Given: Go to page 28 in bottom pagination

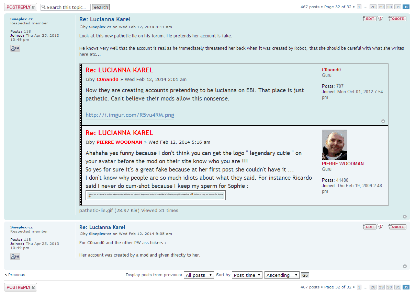Looking at the screenshot, I should [x=373, y=287].
